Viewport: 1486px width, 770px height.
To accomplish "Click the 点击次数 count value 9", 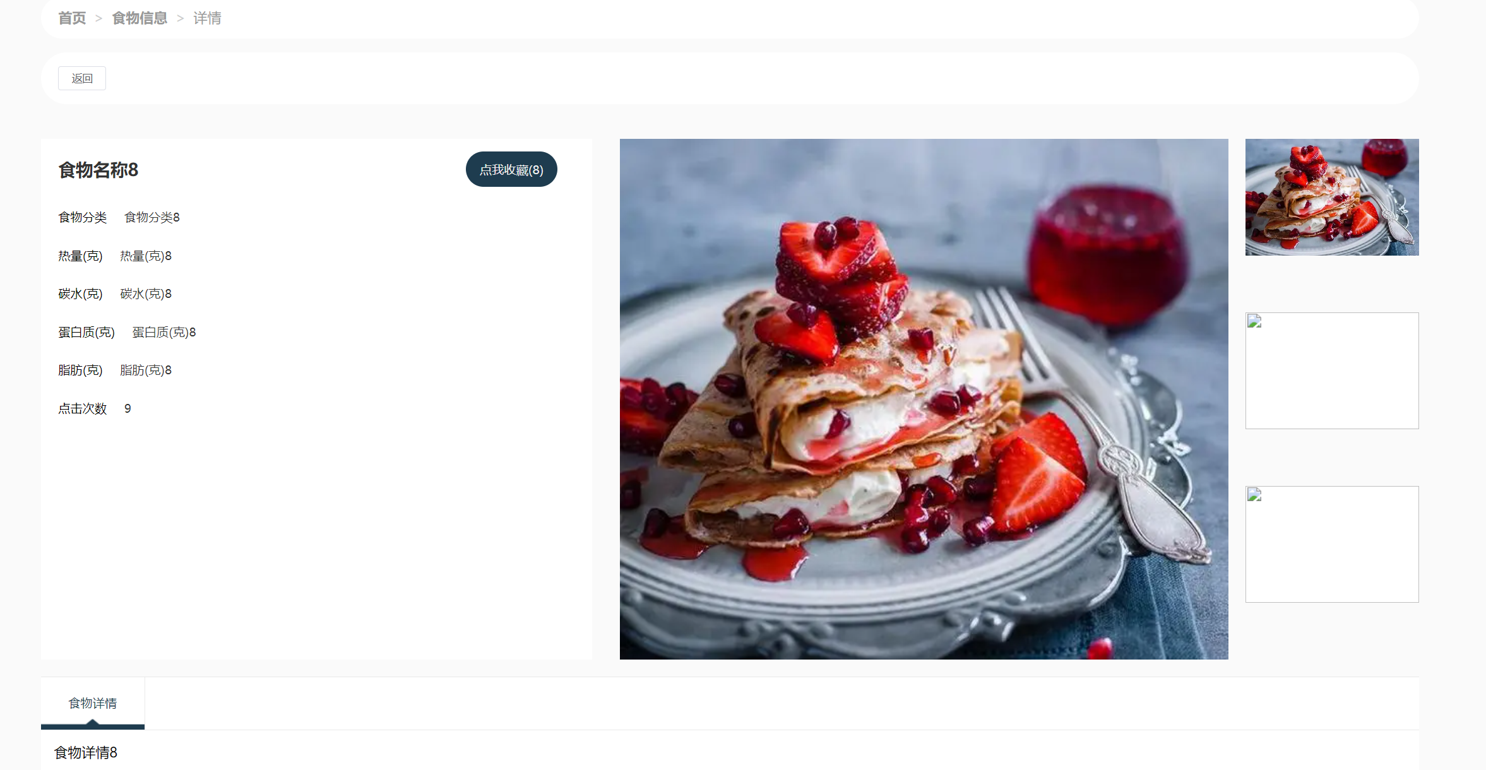I will (x=128, y=408).
